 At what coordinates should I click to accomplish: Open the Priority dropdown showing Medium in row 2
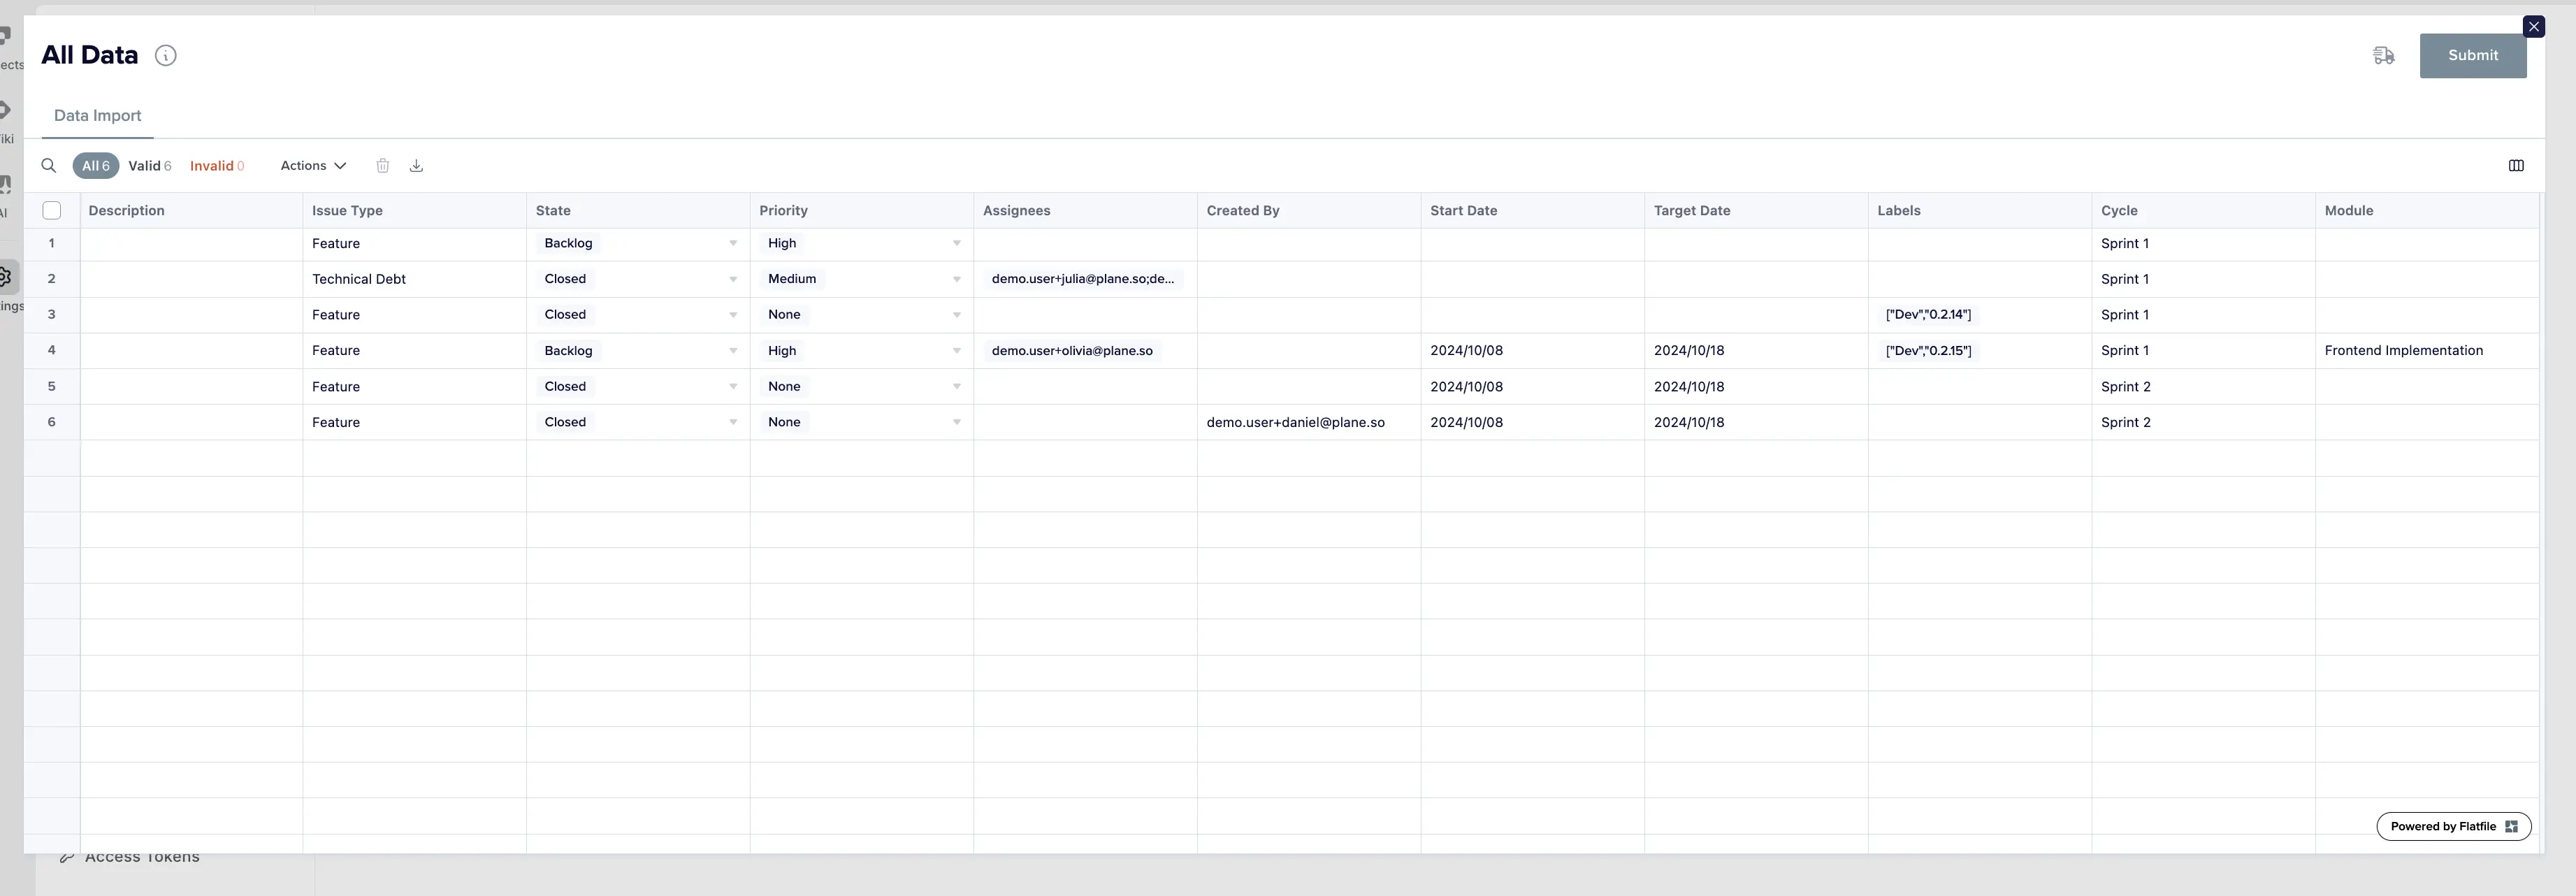[955, 279]
